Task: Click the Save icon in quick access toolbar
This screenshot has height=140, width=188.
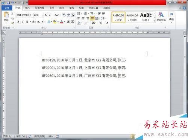Action: [x=8, y=3]
